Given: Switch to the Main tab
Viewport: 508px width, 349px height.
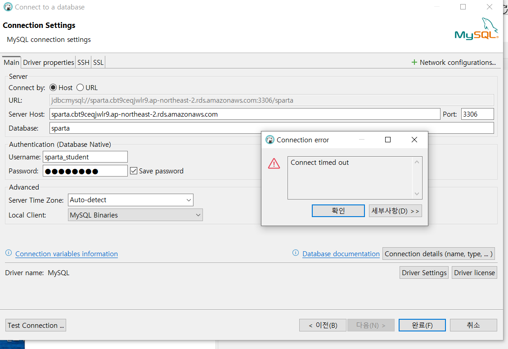Looking at the screenshot, I should pyautogui.click(x=11, y=62).
